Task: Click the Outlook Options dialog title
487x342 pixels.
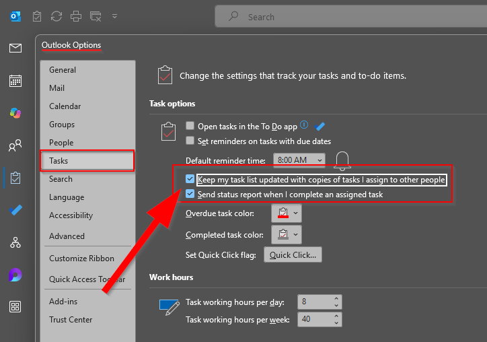Action: [x=71, y=45]
